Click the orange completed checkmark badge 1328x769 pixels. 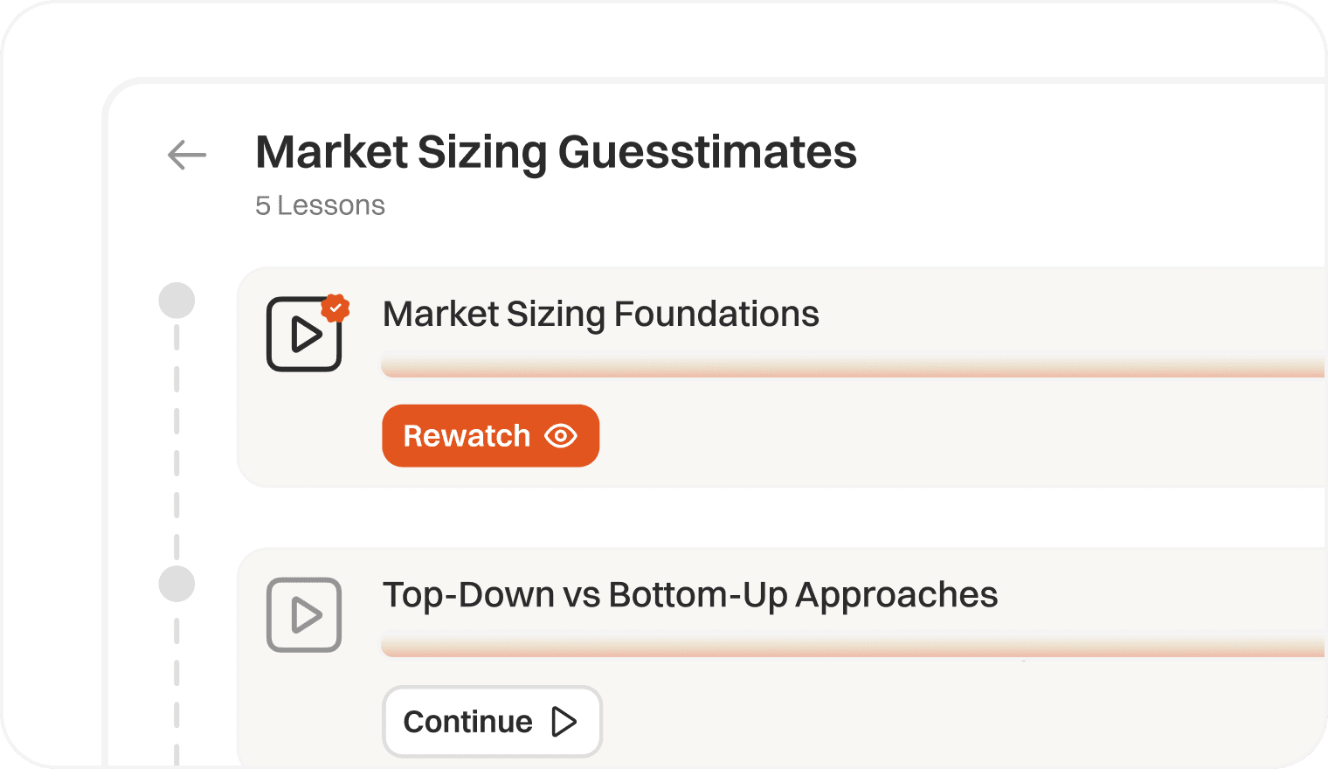(335, 308)
